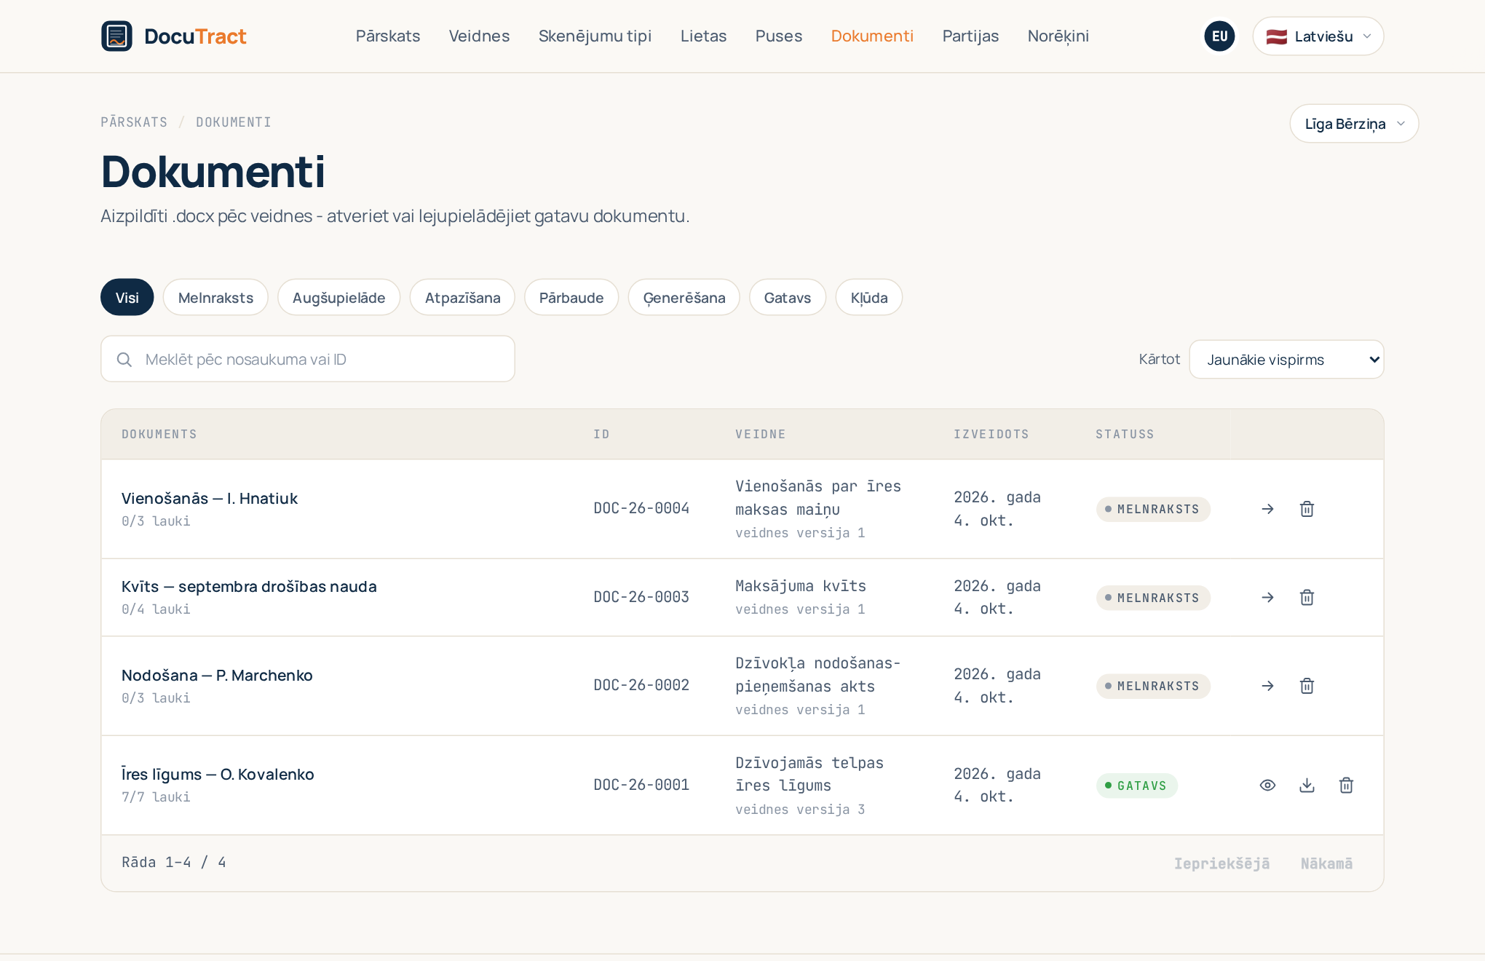Delete document DOC-26-0004 via trash icon
This screenshot has height=961, width=1485.
tap(1307, 509)
